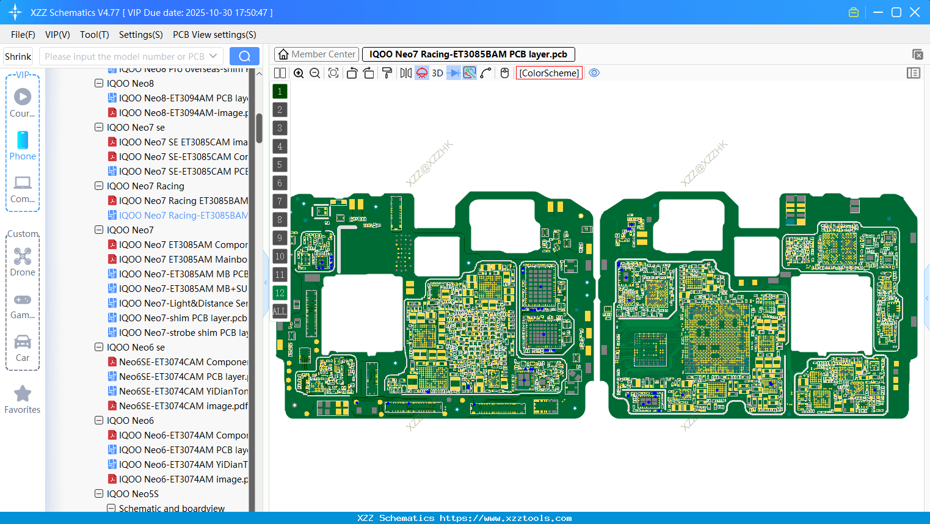Select PCB layer 5 from layer list
Viewport: 930px width, 524px height.
pos(279,164)
